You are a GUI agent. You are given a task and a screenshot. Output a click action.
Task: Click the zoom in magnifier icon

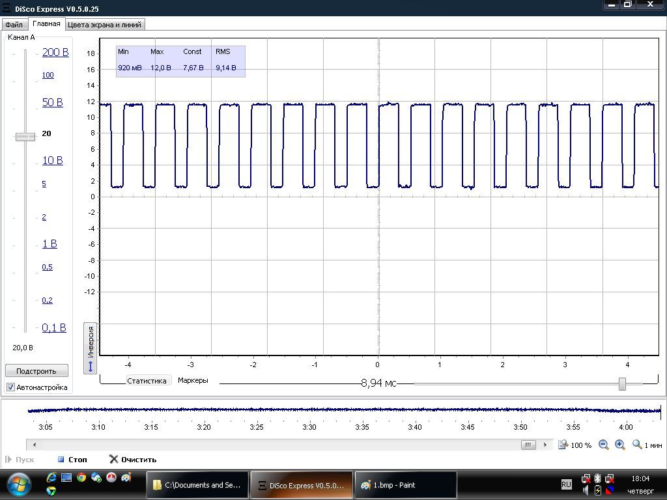(x=620, y=445)
